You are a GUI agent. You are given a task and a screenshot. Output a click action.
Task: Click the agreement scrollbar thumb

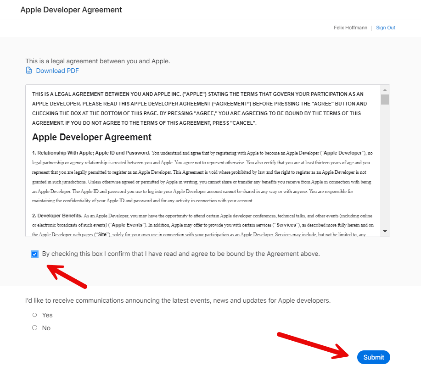pos(385,100)
